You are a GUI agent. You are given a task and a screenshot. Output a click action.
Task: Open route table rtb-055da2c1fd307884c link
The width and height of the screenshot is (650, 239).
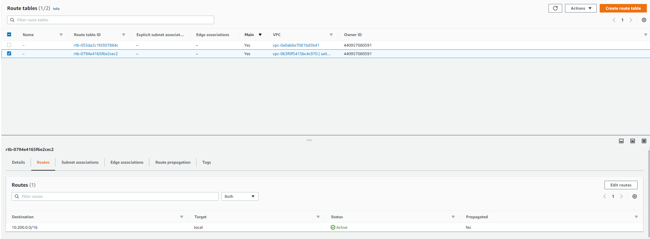(96, 45)
